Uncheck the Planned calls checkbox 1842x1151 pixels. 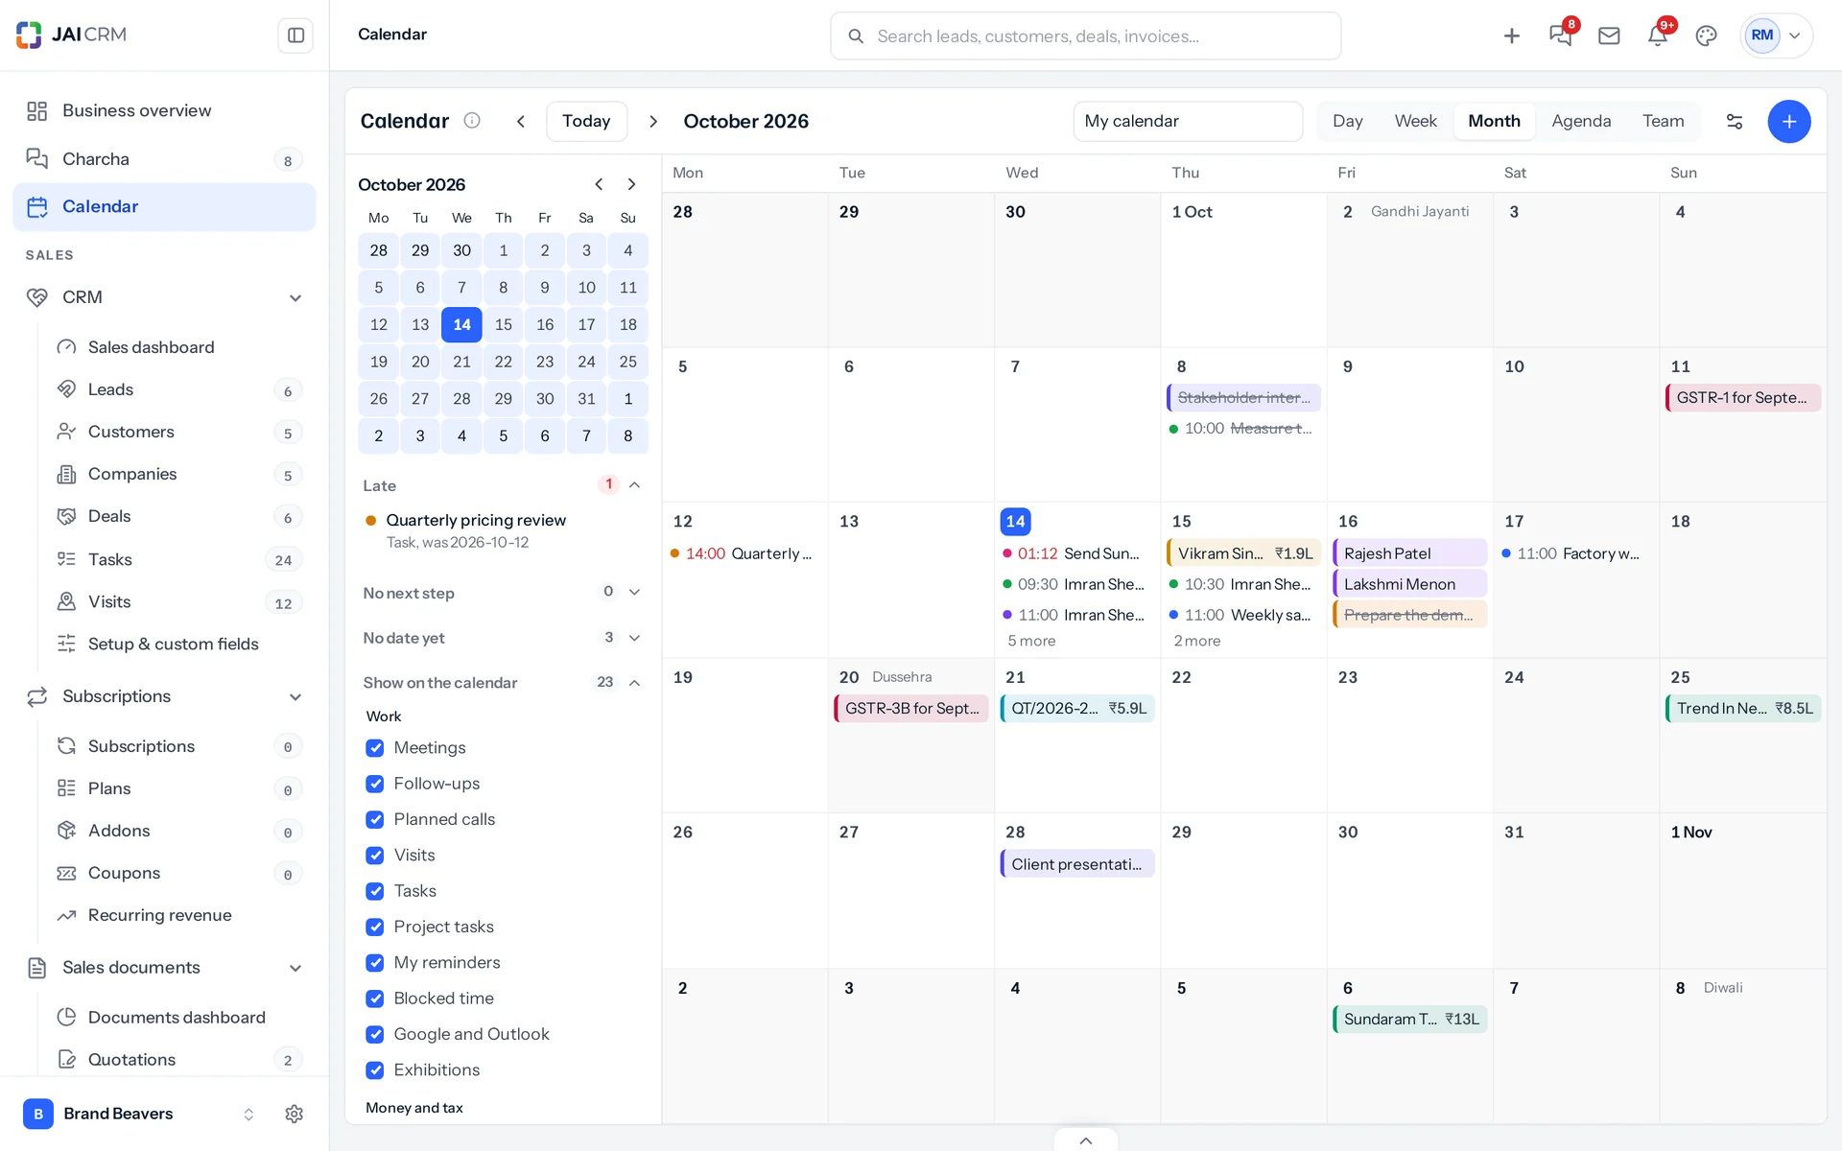click(x=375, y=819)
